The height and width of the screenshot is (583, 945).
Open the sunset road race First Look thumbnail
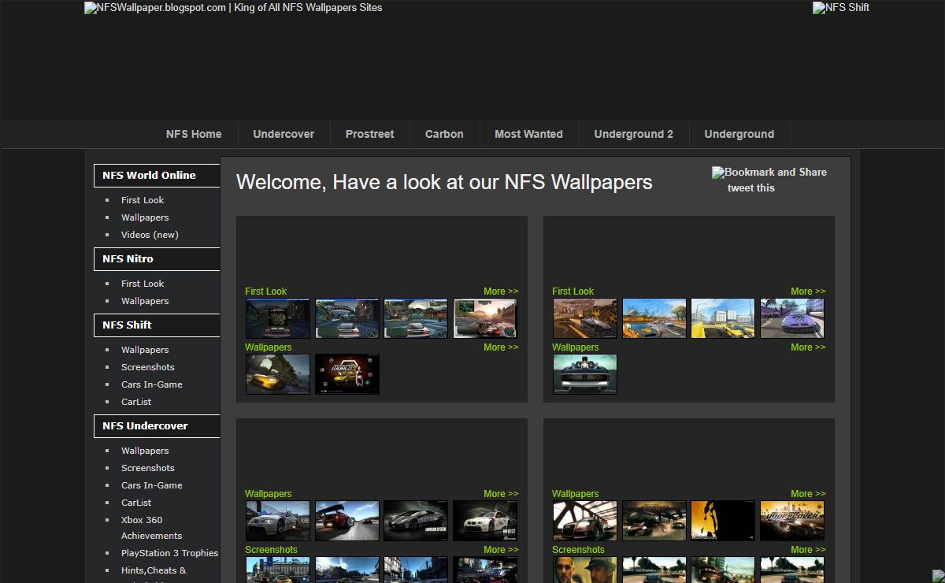pos(485,318)
